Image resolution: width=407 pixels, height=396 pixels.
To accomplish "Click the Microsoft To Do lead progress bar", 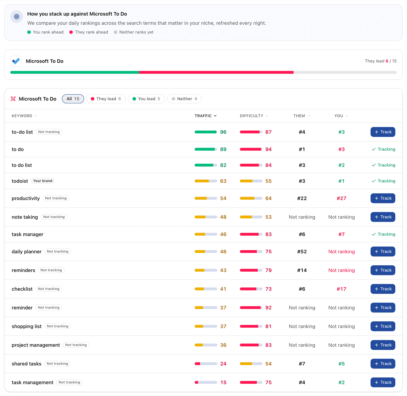I will [203, 72].
